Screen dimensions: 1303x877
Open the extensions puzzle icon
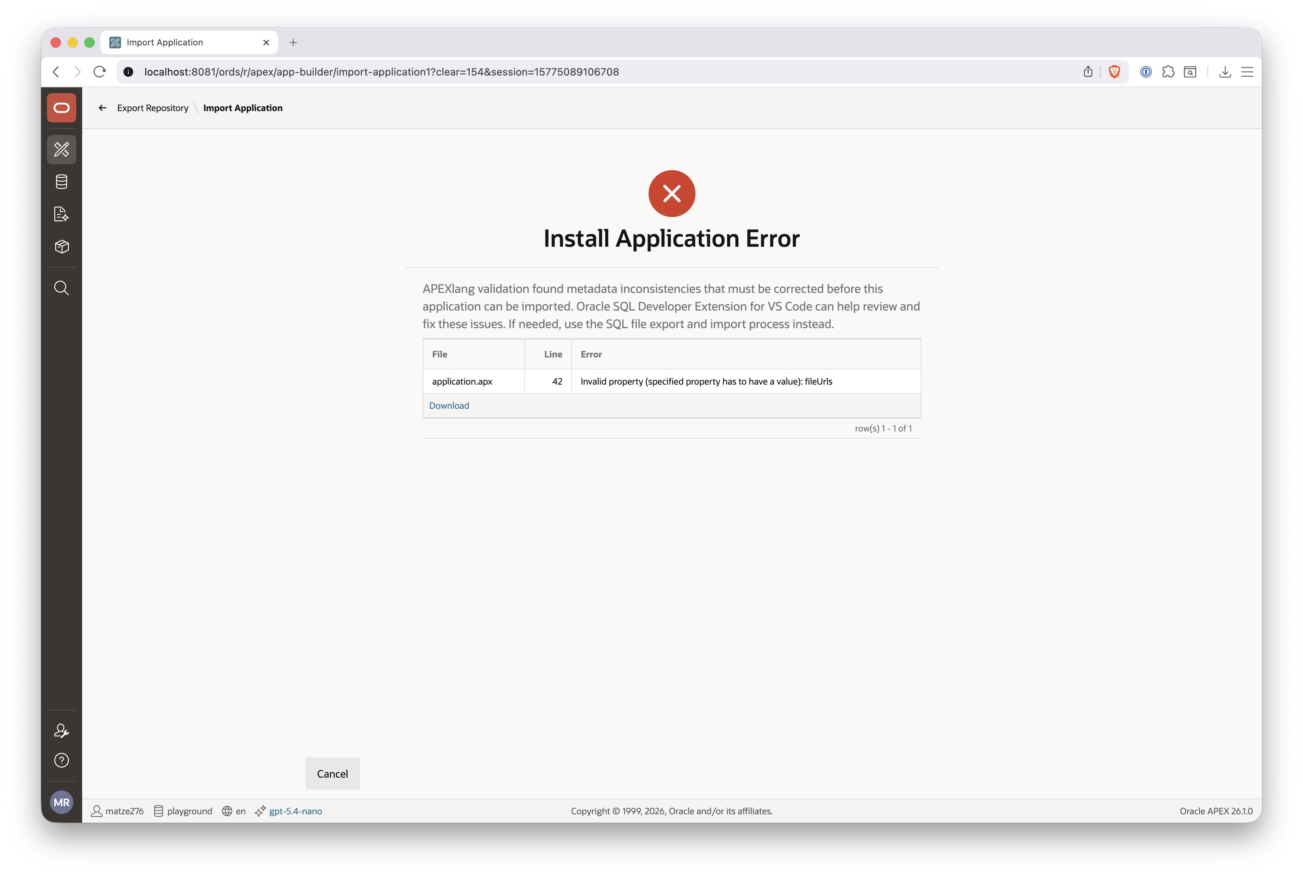1168,71
